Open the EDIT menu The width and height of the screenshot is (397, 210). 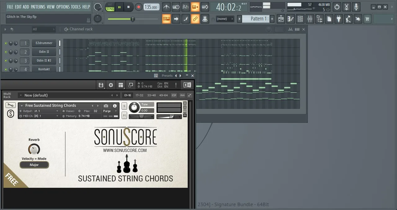click(18, 7)
